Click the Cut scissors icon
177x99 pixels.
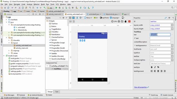point(20,8)
